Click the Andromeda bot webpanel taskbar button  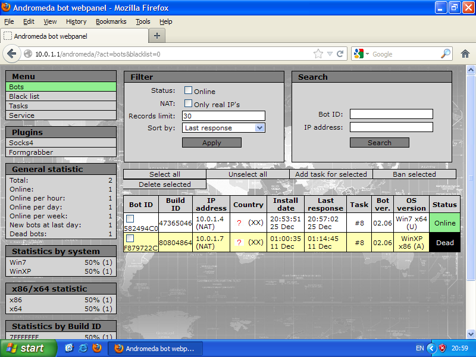(x=155, y=348)
